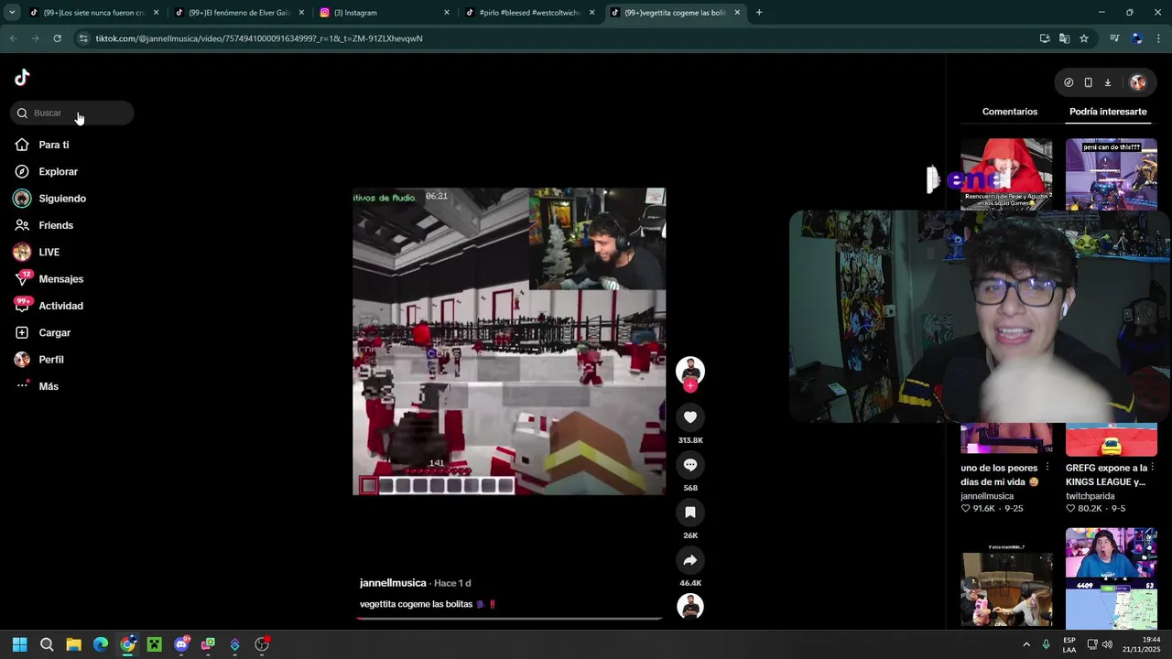Screen dimensions: 1172x659
Task: Go back to previous page
Action: point(13,38)
